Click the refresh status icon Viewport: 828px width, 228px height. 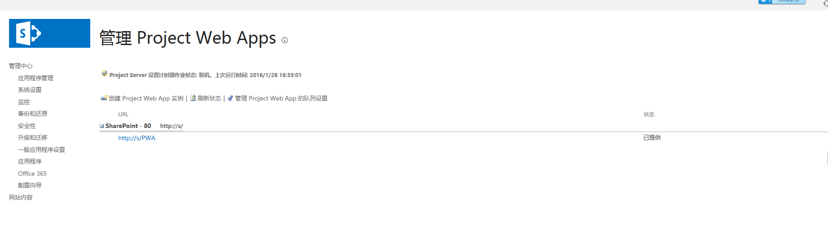[x=193, y=98]
